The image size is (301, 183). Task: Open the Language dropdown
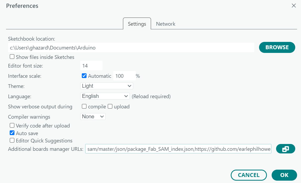click(x=105, y=96)
